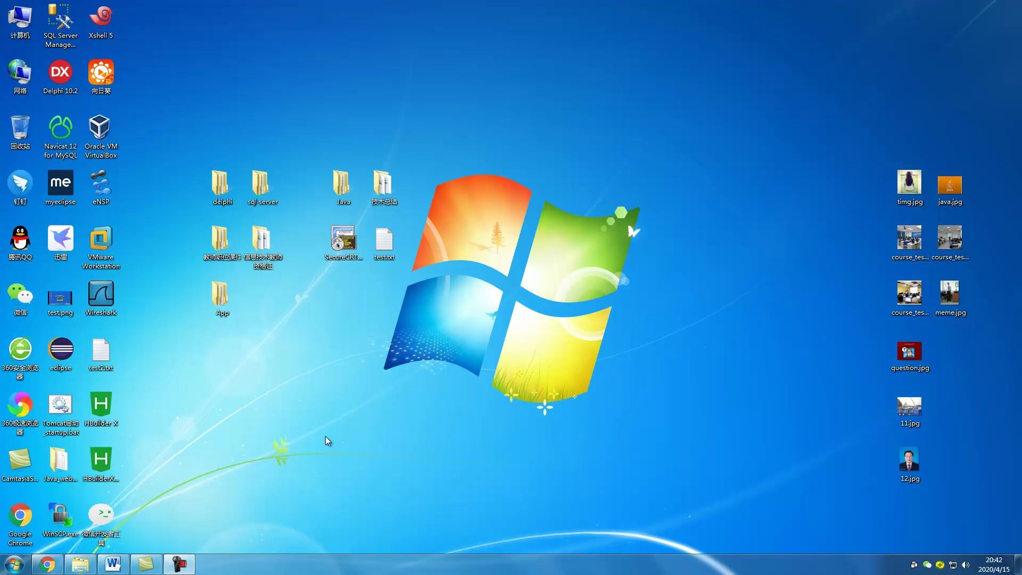The height and width of the screenshot is (575, 1022).
Task: Open the Java folder on desktop
Action: click(343, 185)
